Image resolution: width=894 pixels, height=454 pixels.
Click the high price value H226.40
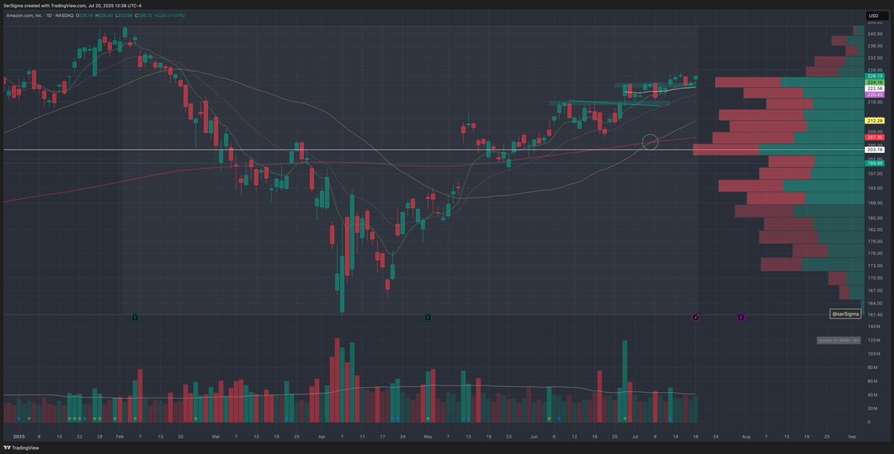[x=104, y=16]
